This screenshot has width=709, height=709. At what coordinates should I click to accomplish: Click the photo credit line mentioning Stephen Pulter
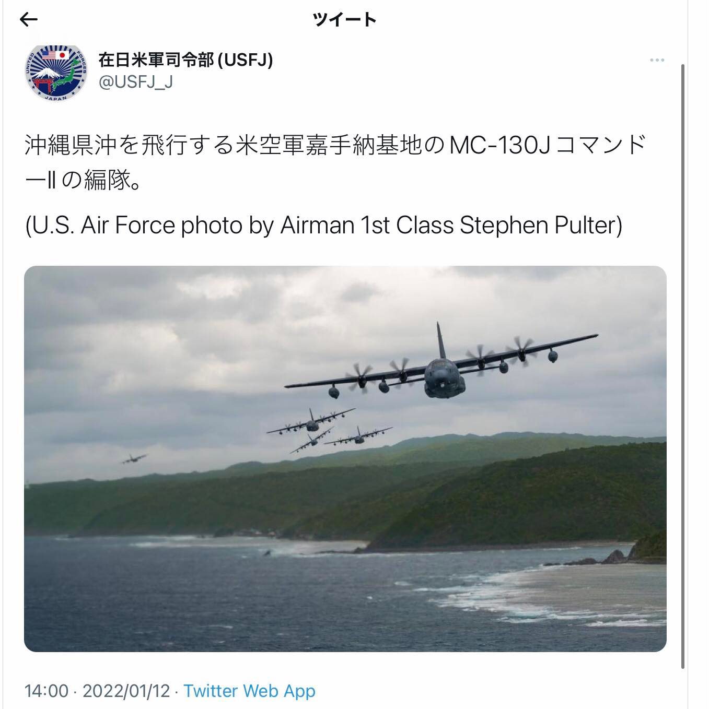point(323,225)
